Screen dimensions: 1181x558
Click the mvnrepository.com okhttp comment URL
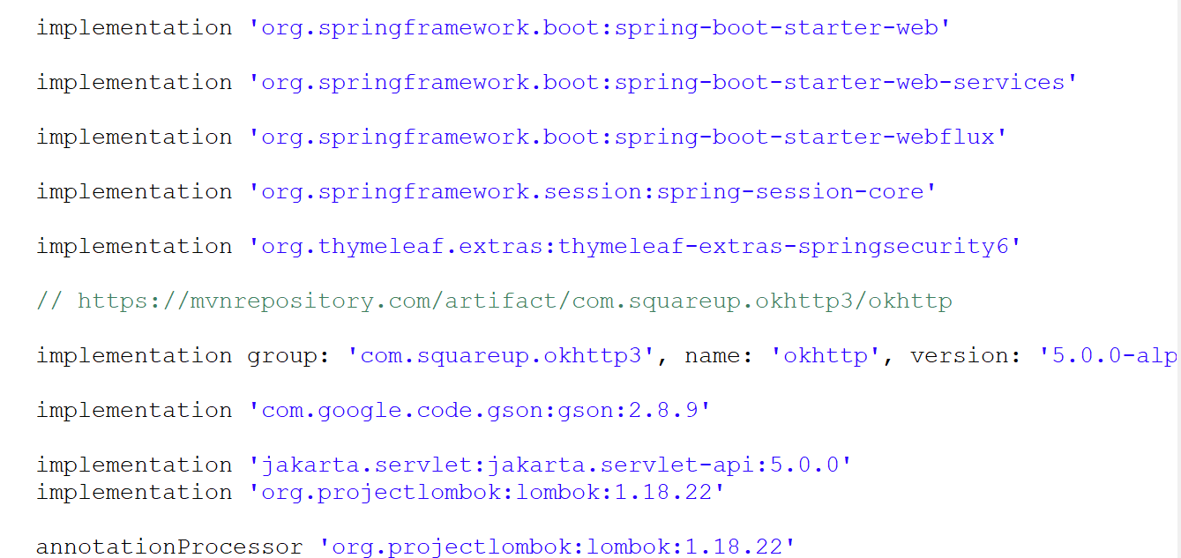coord(515,301)
